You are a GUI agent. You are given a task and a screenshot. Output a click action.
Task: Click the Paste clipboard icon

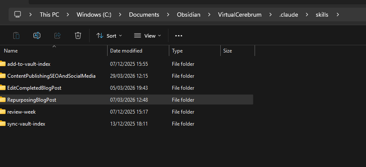(x=16, y=35)
